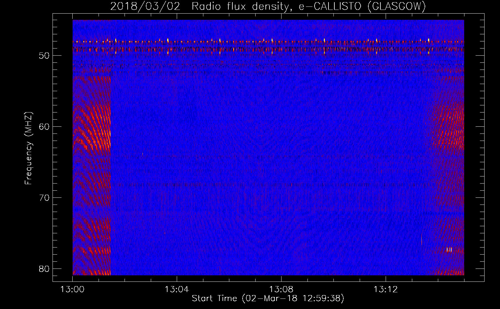Viewport: 500px width, 309px height.
Task: Click the 50 frequency tick label
Action: point(44,56)
